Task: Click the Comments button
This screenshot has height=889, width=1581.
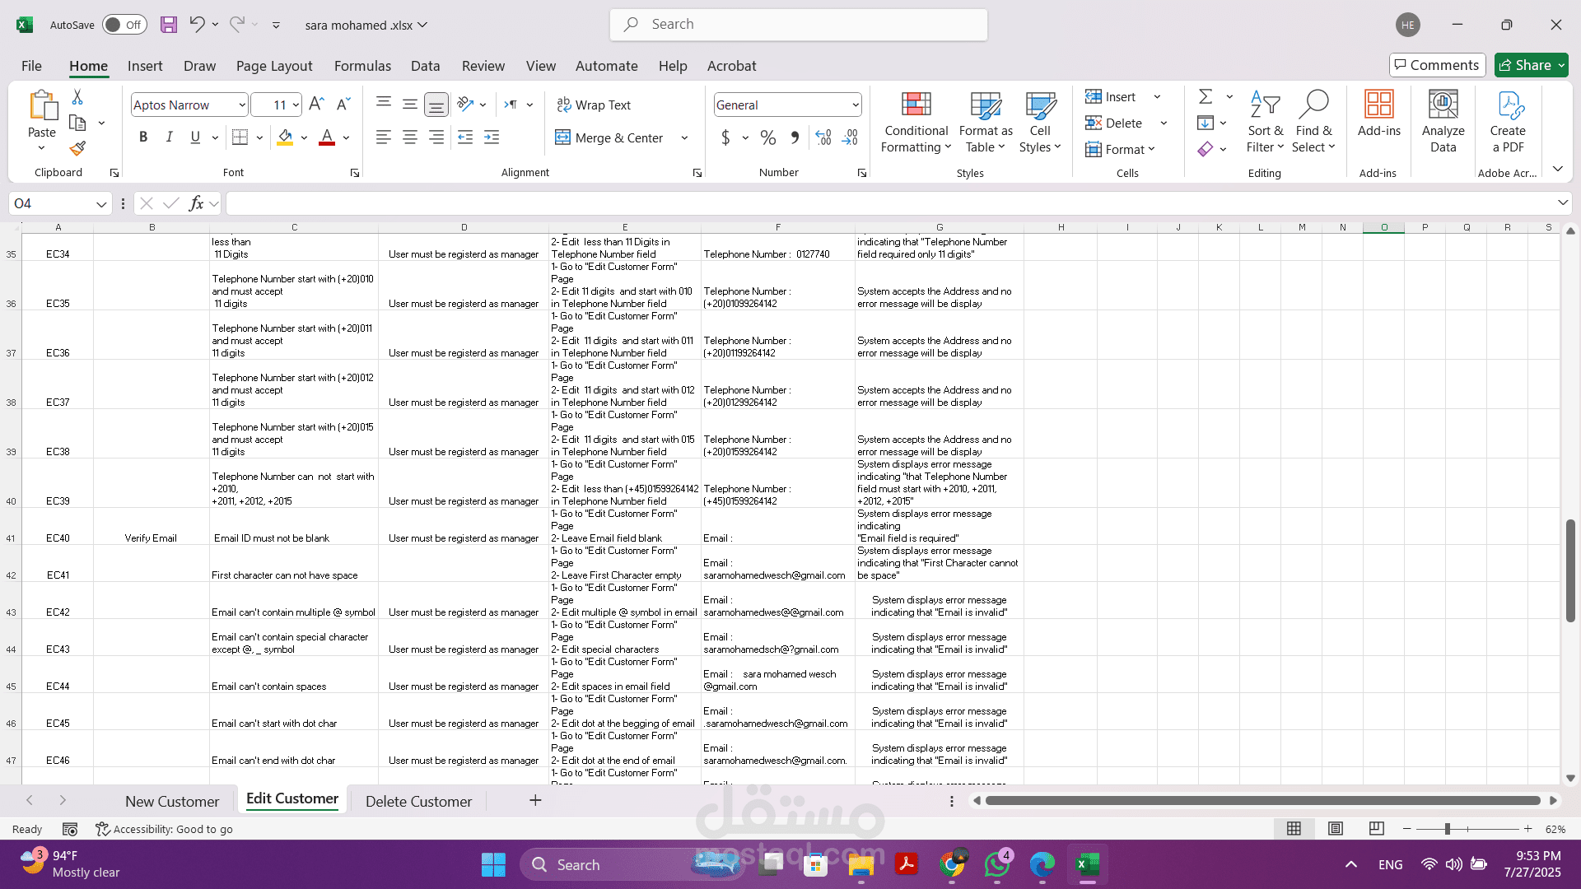Action: pyautogui.click(x=1437, y=65)
